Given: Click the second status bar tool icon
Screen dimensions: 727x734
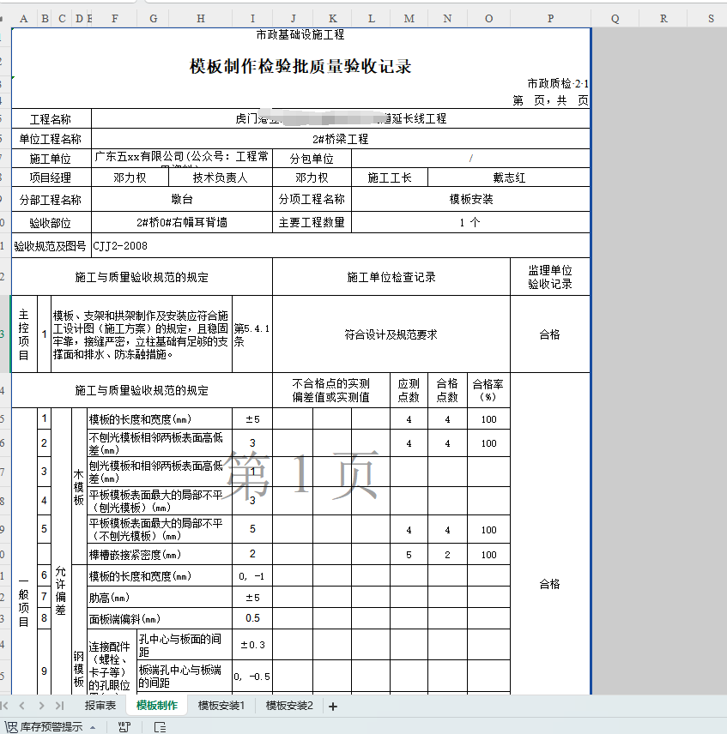Looking at the screenshot, I should pos(124,727).
